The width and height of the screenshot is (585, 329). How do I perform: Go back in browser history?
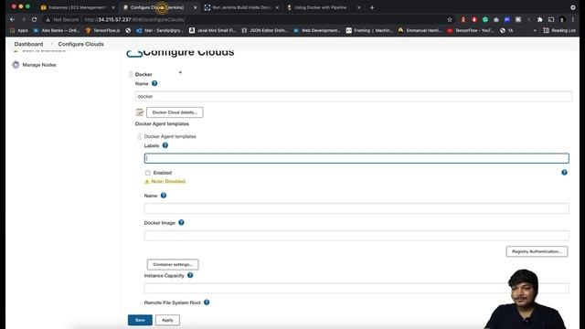pos(12,19)
